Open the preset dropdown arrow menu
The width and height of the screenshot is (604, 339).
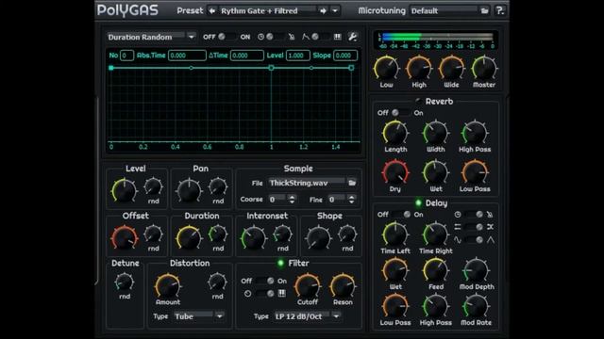pos(335,10)
